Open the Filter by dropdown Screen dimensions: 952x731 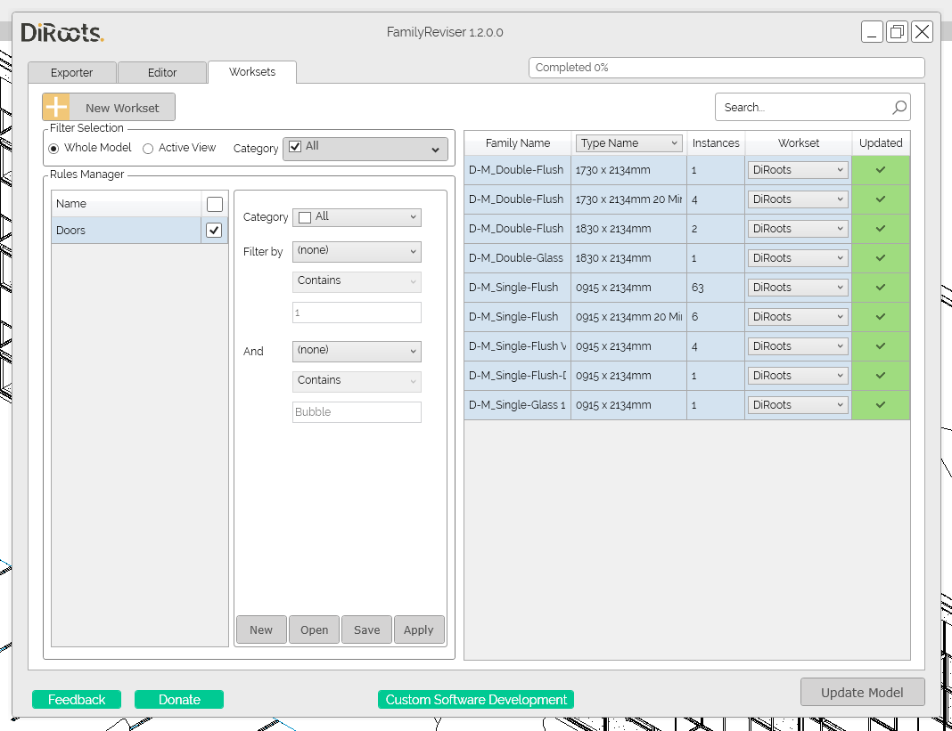point(357,251)
